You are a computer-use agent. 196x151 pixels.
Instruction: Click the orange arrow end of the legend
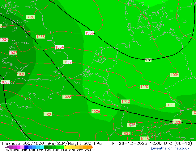point(92,147)
